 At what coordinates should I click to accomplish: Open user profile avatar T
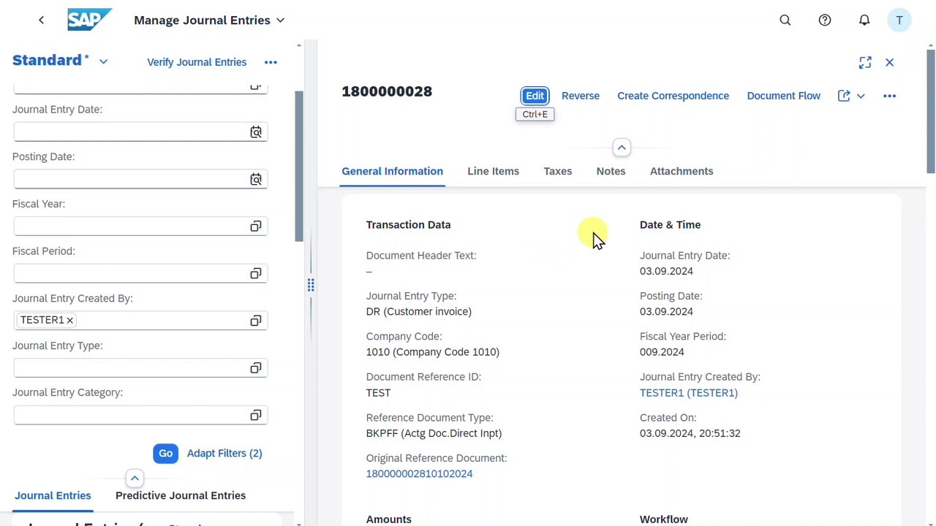(x=899, y=20)
